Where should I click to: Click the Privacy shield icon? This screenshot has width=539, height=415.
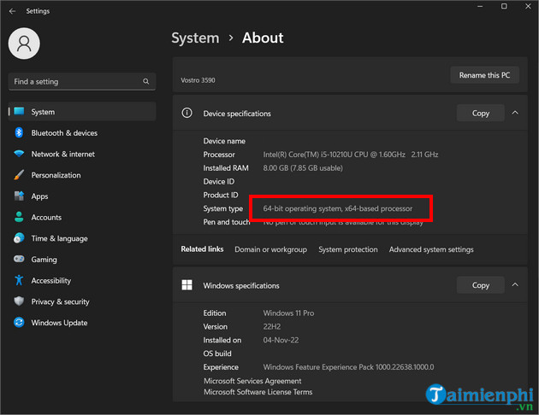tap(19, 301)
